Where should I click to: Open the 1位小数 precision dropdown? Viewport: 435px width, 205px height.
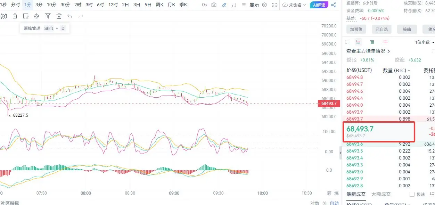[x=425, y=42]
